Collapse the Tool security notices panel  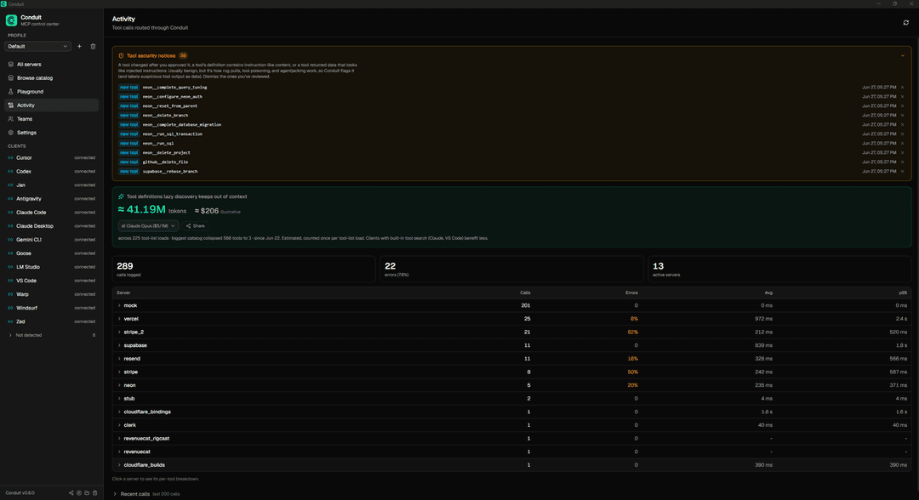pos(903,55)
